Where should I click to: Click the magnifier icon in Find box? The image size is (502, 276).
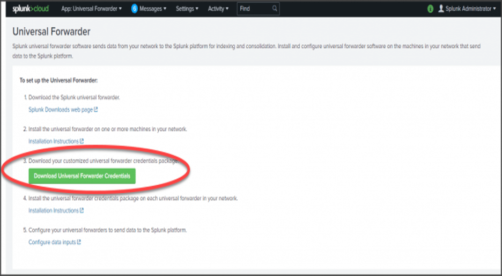(x=275, y=9)
